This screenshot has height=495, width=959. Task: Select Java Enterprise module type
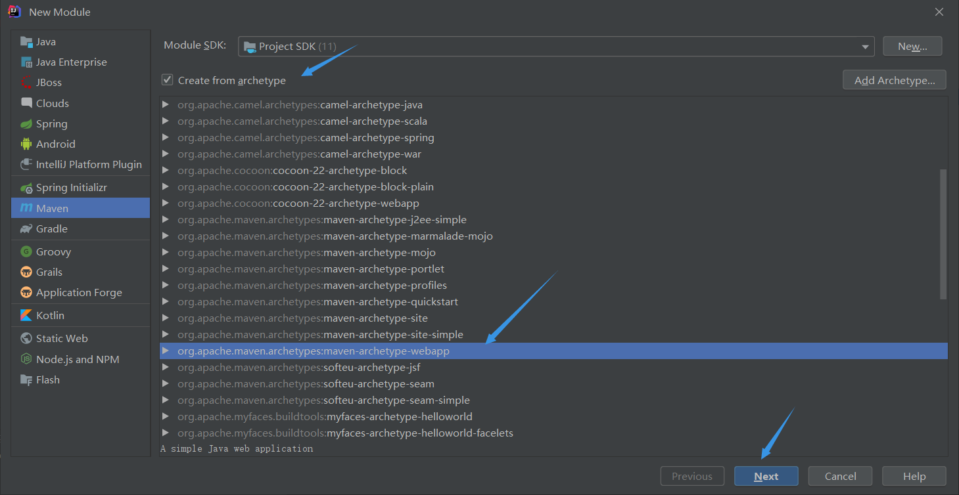coord(80,62)
